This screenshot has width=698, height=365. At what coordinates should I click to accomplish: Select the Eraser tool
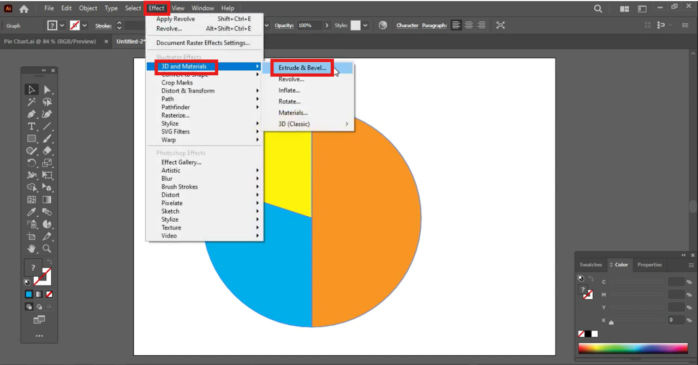(x=47, y=151)
